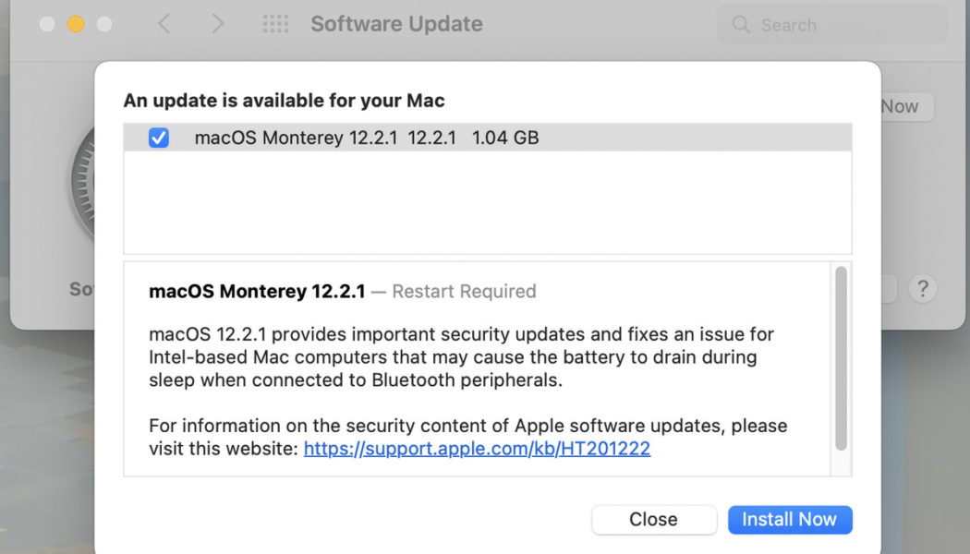Click the forward navigation chevron

219,23
